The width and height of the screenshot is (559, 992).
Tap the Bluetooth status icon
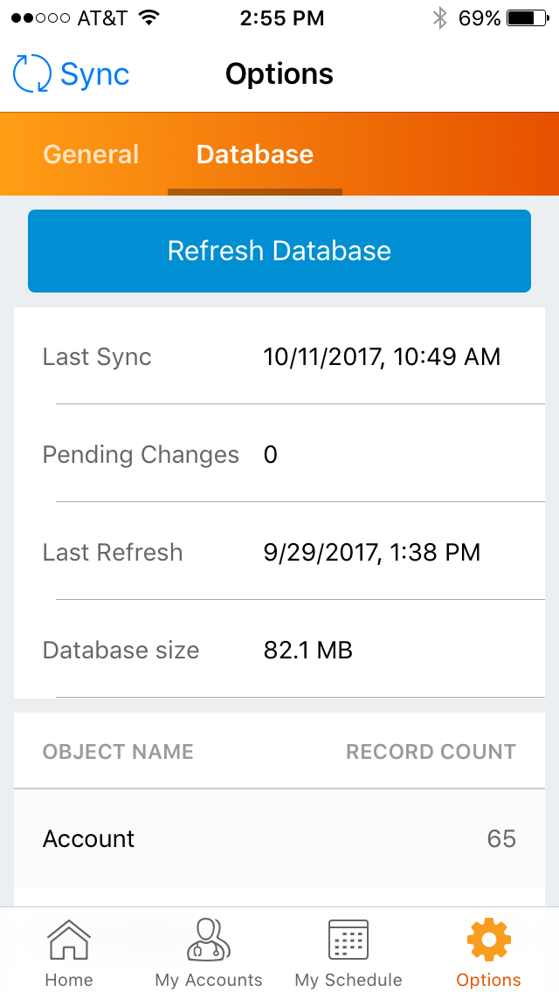(440, 18)
